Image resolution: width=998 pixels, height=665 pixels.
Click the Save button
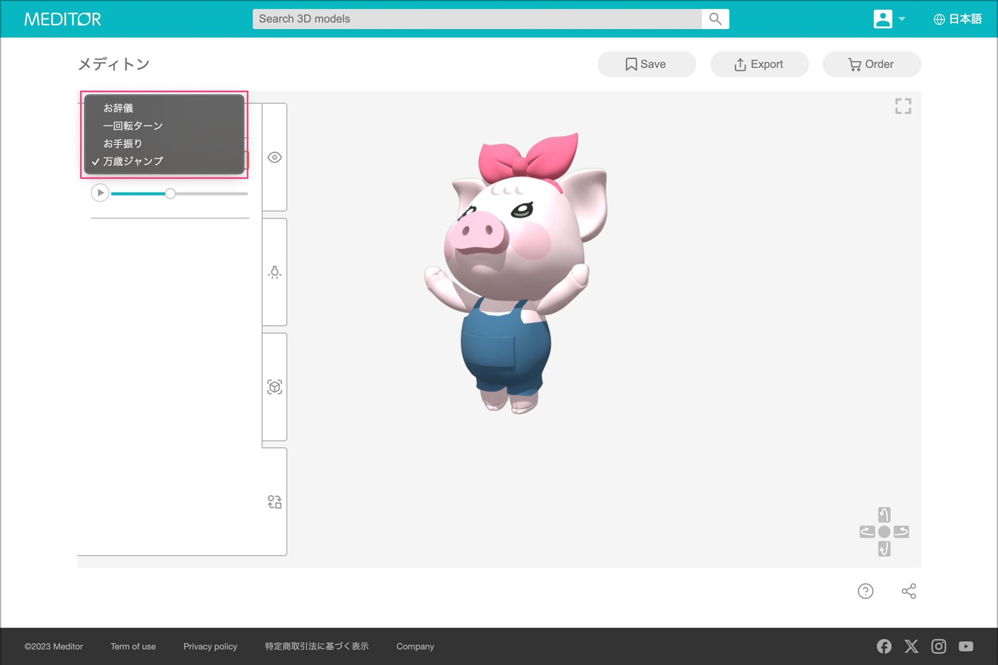646,64
